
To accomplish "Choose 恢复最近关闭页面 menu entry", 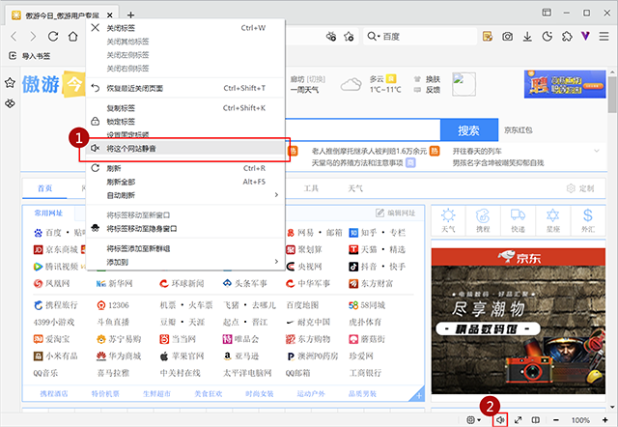I will [x=185, y=88].
